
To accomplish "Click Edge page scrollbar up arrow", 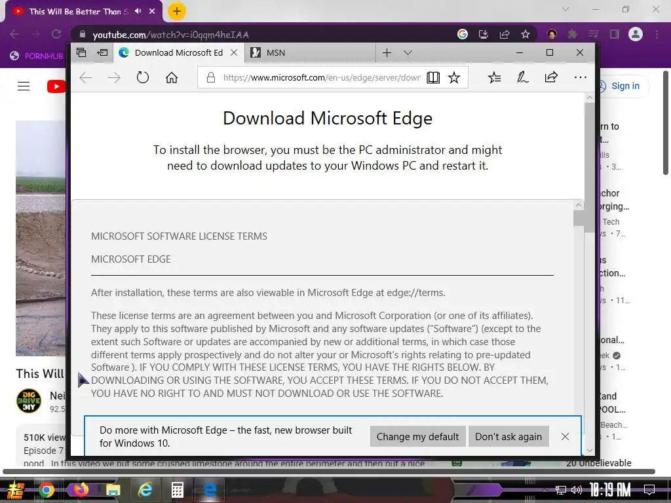I will tap(590, 98).
